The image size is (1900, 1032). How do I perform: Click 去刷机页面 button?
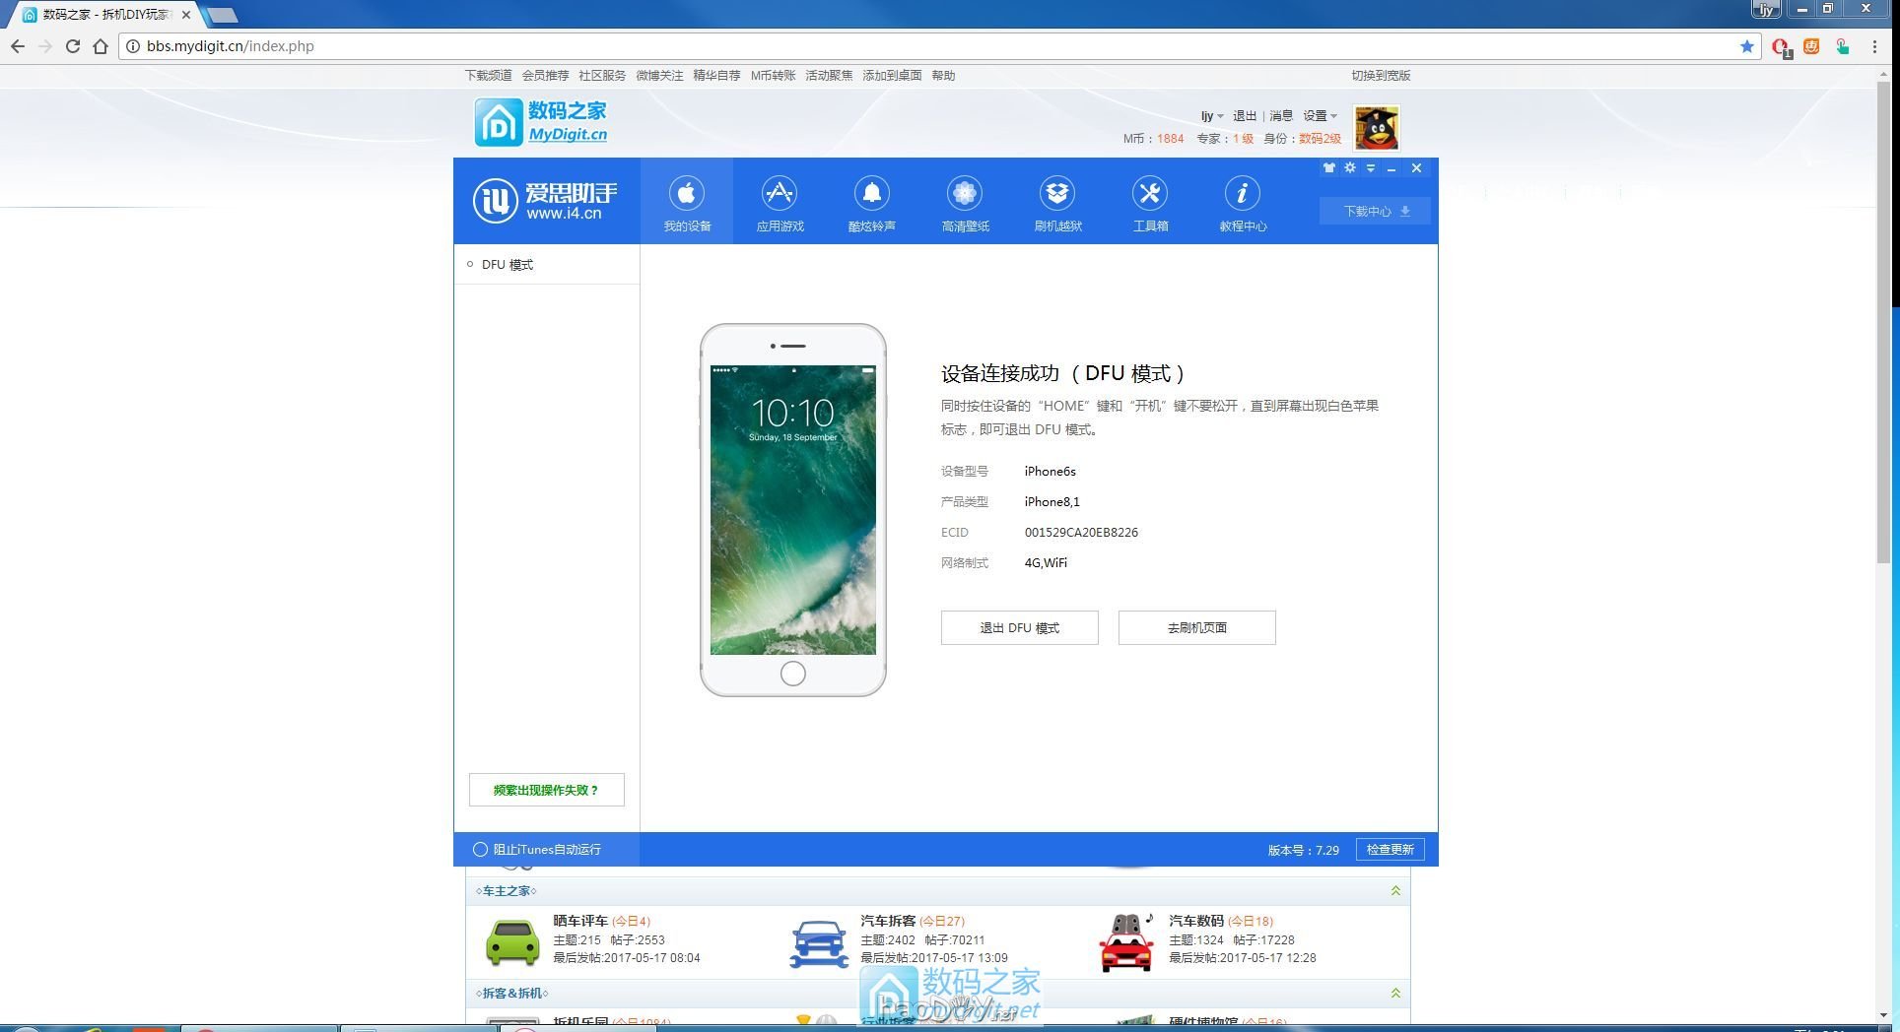[x=1196, y=628]
